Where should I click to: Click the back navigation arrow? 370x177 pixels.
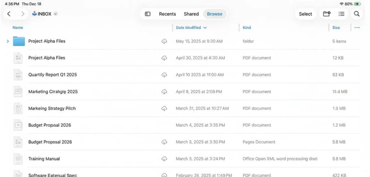pos(9,14)
